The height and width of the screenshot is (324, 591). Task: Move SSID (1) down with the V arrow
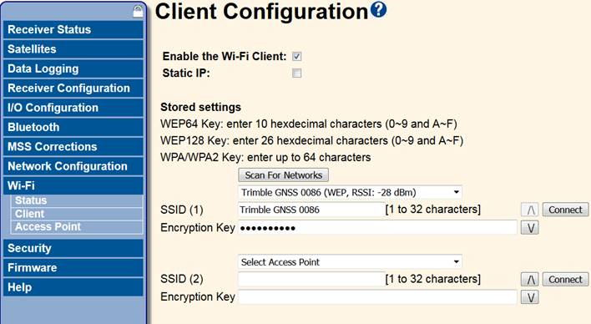pos(529,227)
